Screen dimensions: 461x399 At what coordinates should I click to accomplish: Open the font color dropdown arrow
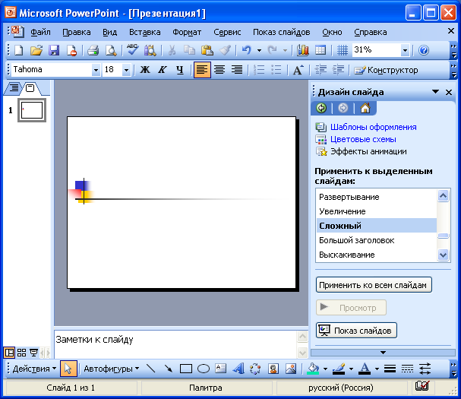[x=377, y=369]
